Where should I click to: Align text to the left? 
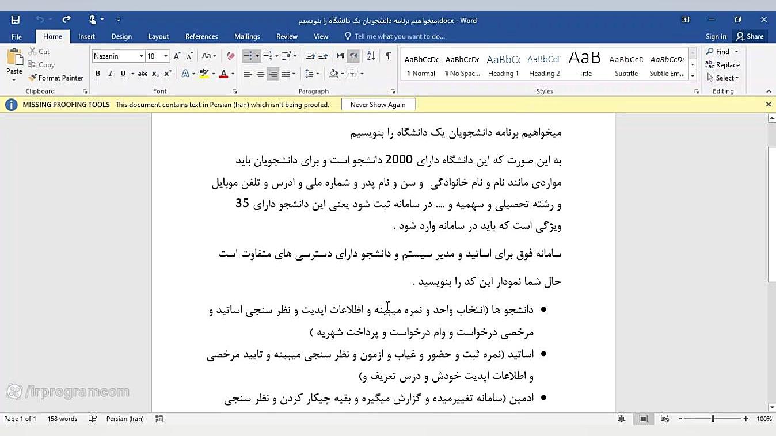click(x=248, y=74)
